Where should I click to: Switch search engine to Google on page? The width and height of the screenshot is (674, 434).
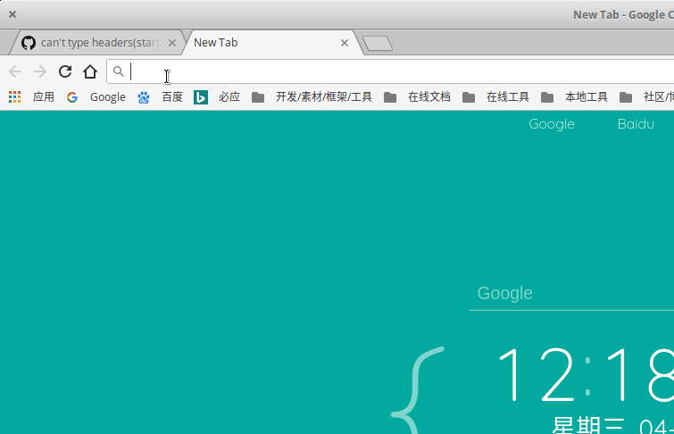[x=552, y=124]
